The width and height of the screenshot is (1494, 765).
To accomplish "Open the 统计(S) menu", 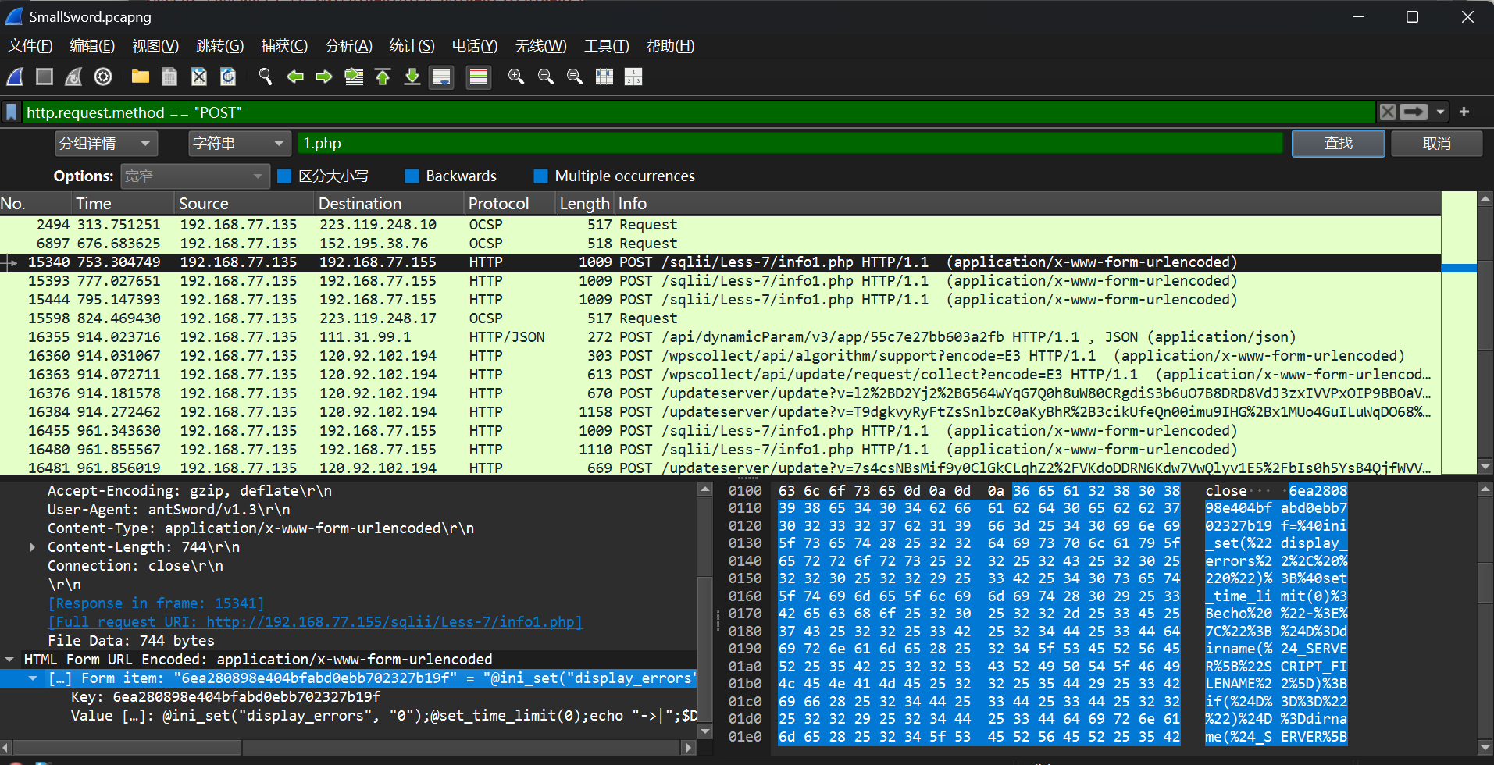I will (412, 46).
